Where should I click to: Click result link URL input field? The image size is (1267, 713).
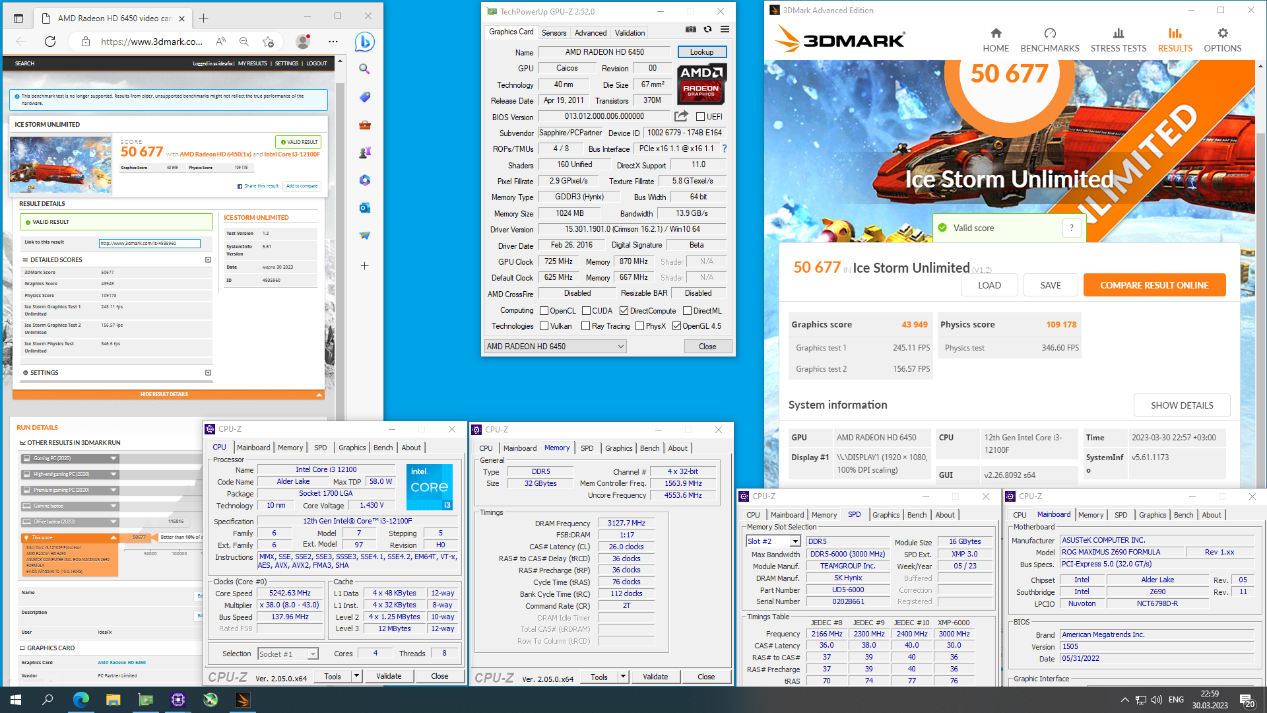pyautogui.click(x=149, y=244)
